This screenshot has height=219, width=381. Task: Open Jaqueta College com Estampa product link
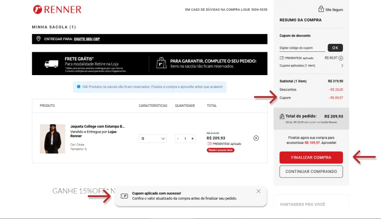click(97, 126)
